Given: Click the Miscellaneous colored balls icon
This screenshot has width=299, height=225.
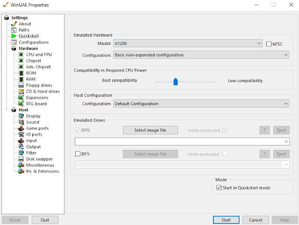Looking at the screenshot, I should click(x=21, y=165).
